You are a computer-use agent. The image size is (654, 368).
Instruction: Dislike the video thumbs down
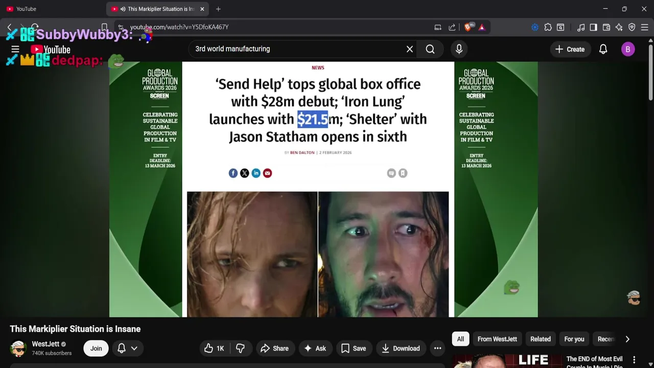pos(240,349)
